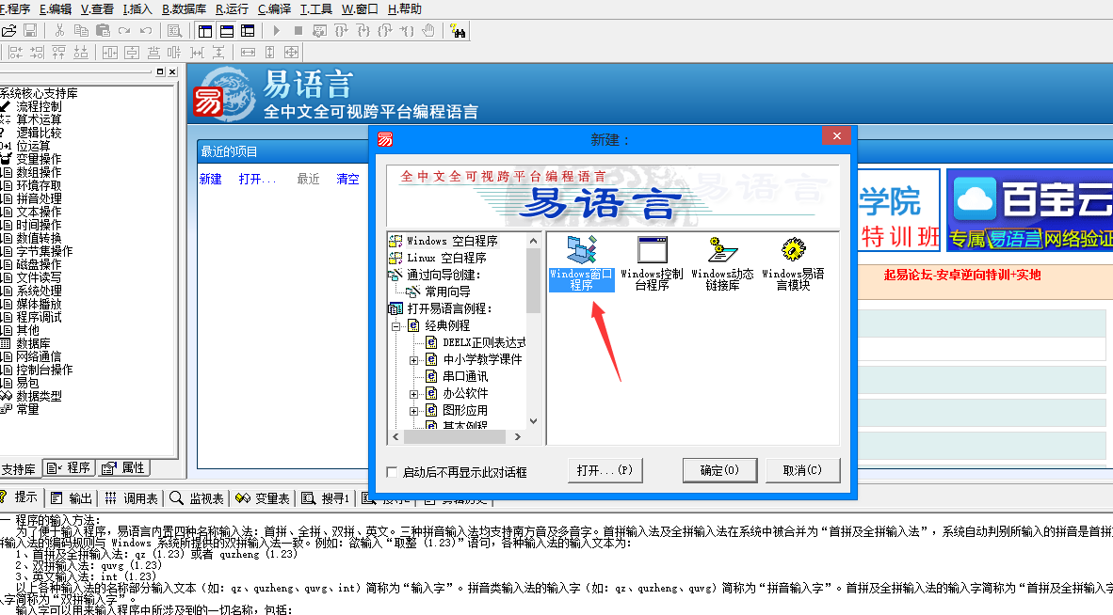Click the center horizontally layout icon
This screenshot has width=1113, height=615.
coord(109,52)
